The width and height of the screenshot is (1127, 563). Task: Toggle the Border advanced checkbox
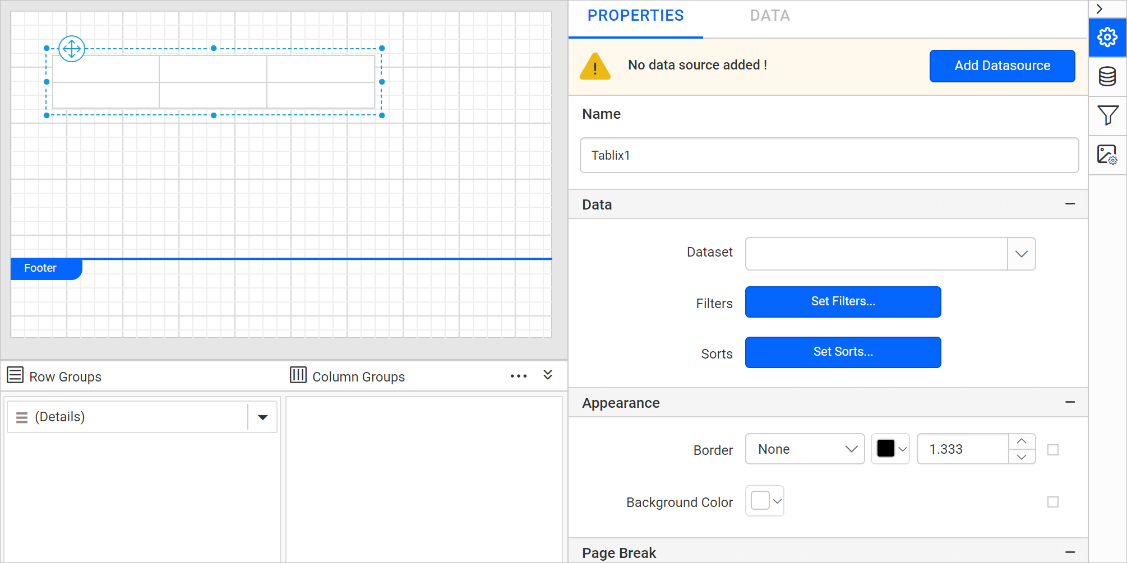click(x=1053, y=450)
